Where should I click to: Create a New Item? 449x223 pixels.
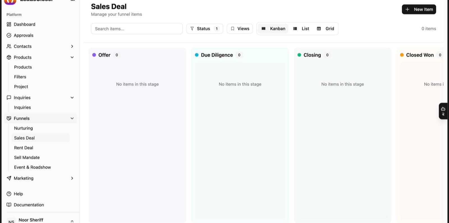[419, 9]
